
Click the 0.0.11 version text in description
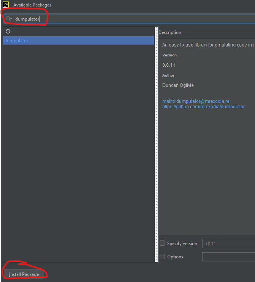169,65
